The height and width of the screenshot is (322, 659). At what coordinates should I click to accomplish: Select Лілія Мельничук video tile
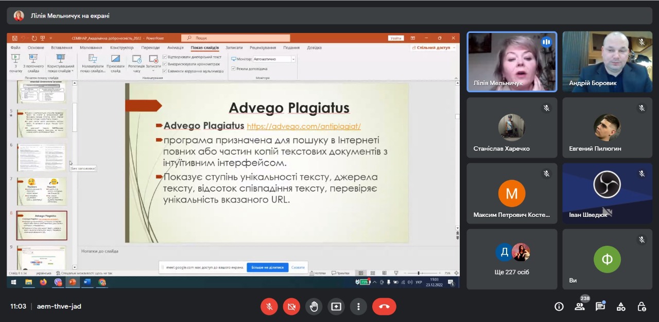512,62
